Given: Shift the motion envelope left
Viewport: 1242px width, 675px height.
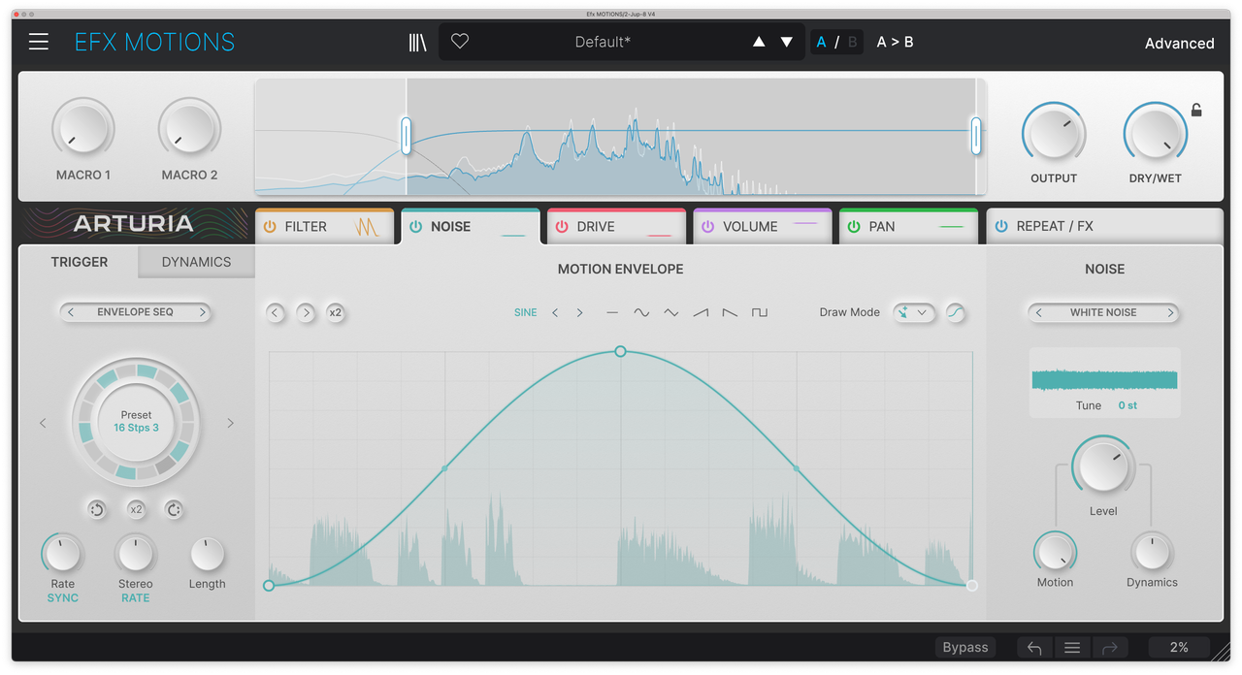Looking at the screenshot, I should 276,312.
